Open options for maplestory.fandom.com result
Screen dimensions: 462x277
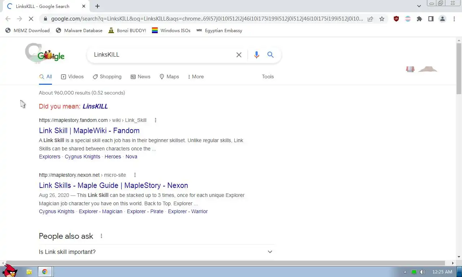click(x=156, y=120)
